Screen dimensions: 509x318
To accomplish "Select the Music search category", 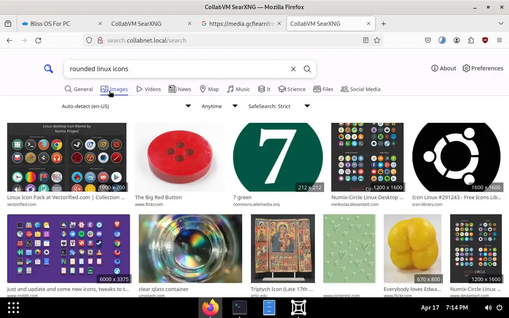I will click(238, 89).
